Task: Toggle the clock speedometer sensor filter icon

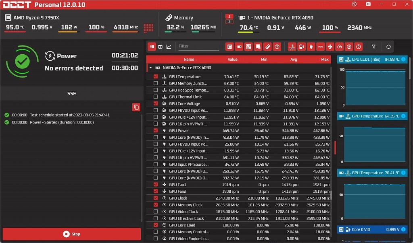Action: point(340,47)
